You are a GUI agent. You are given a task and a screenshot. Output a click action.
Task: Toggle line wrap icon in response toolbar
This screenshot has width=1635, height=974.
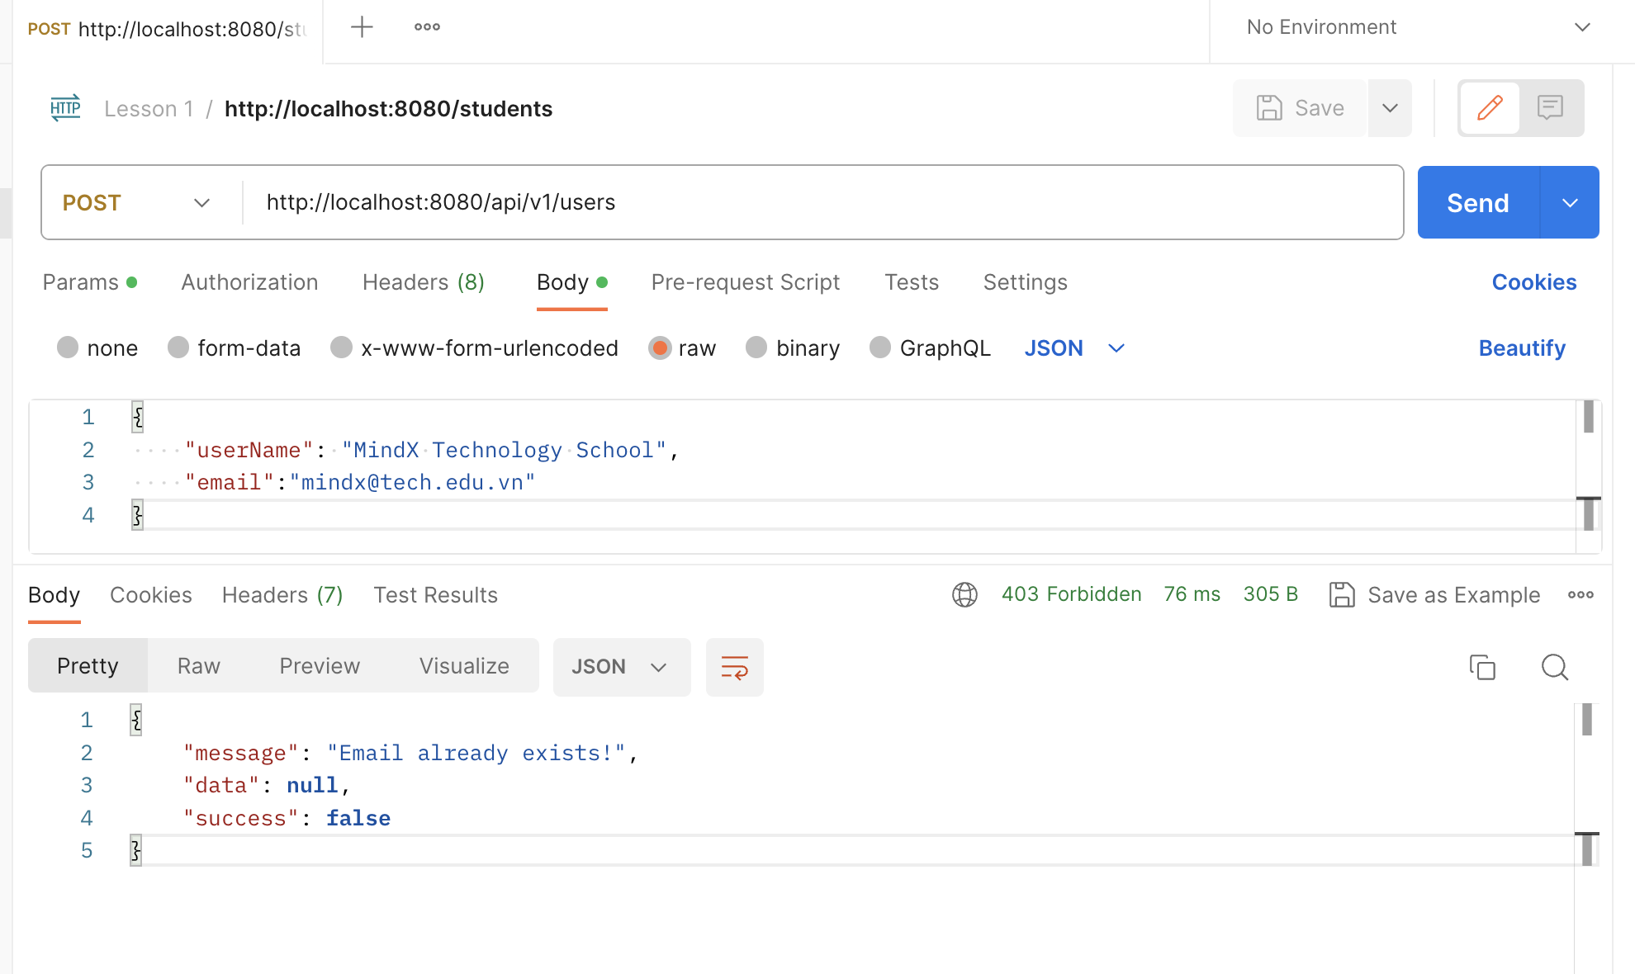click(x=734, y=667)
